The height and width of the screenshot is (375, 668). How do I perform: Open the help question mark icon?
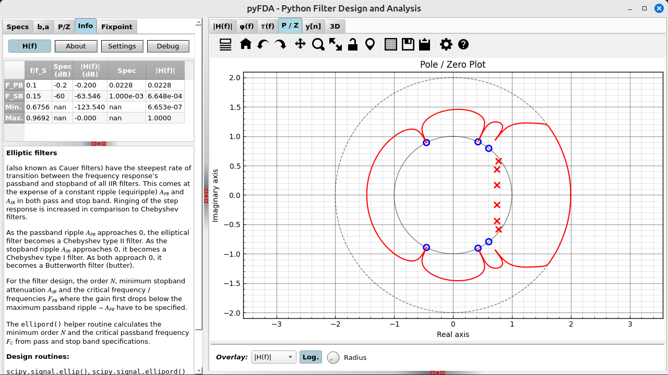click(463, 45)
